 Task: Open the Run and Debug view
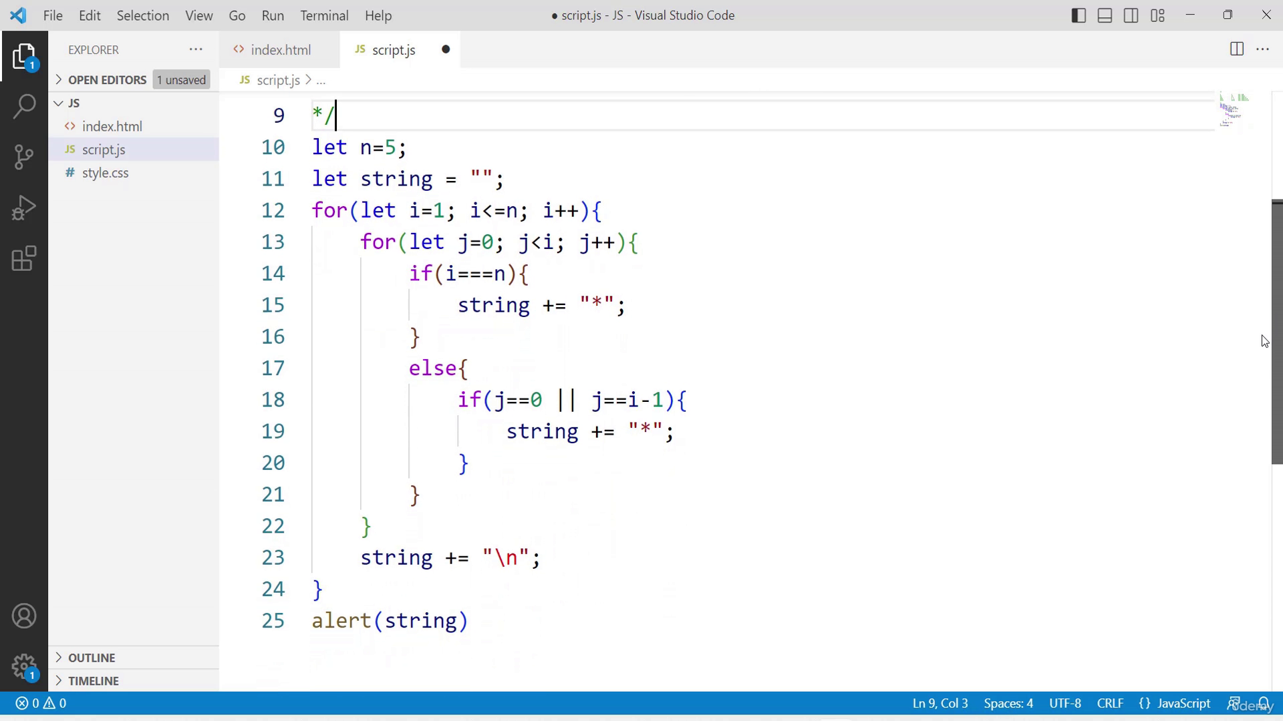point(24,208)
